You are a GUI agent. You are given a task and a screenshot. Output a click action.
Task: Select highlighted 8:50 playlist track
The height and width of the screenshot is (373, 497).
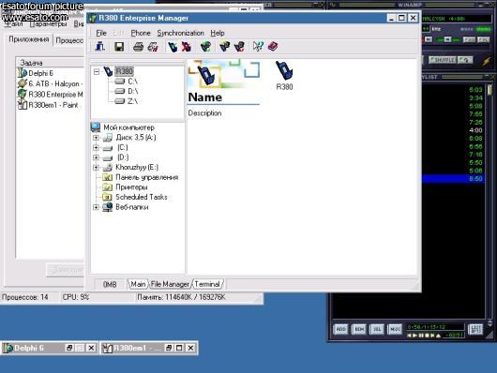click(453, 179)
